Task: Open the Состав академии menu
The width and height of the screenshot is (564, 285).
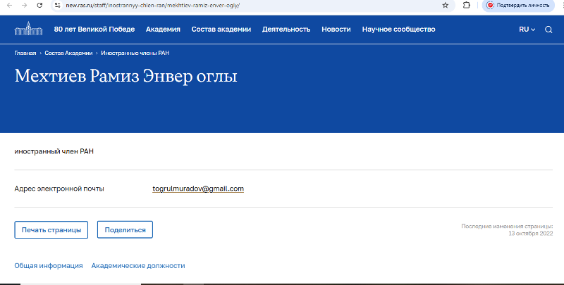Action: click(x=221, y=30)
